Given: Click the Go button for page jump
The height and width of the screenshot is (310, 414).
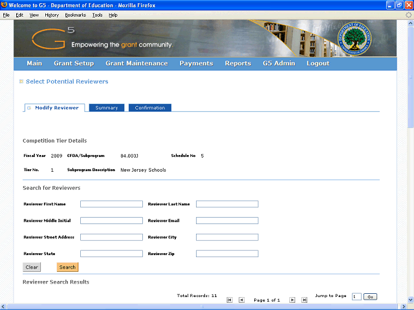Looking at the screenshot, I should [x=370, y=296].
